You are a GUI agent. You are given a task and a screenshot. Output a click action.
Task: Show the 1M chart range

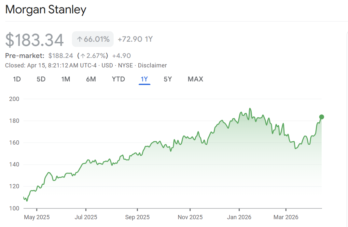click(x=66, y=79)
